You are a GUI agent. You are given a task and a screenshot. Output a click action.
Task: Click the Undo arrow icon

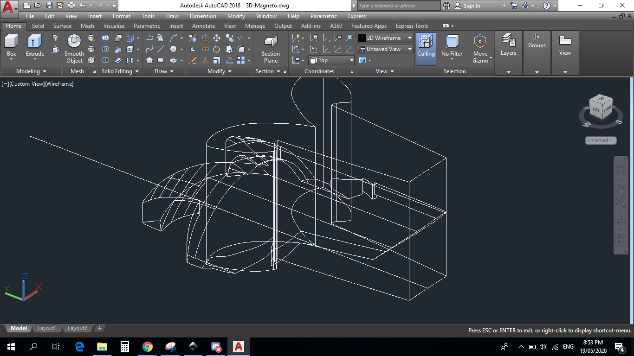(83, 6)
